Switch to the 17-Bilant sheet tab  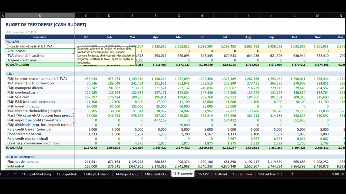coord(221,174)
